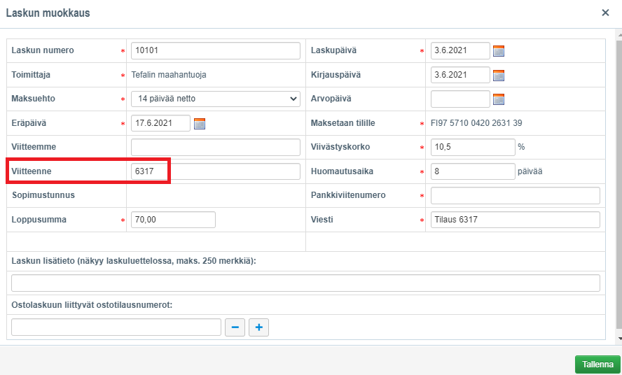Click the empty Pankkiviitenumero field
The image size is (622, 375).
point(515,195)
